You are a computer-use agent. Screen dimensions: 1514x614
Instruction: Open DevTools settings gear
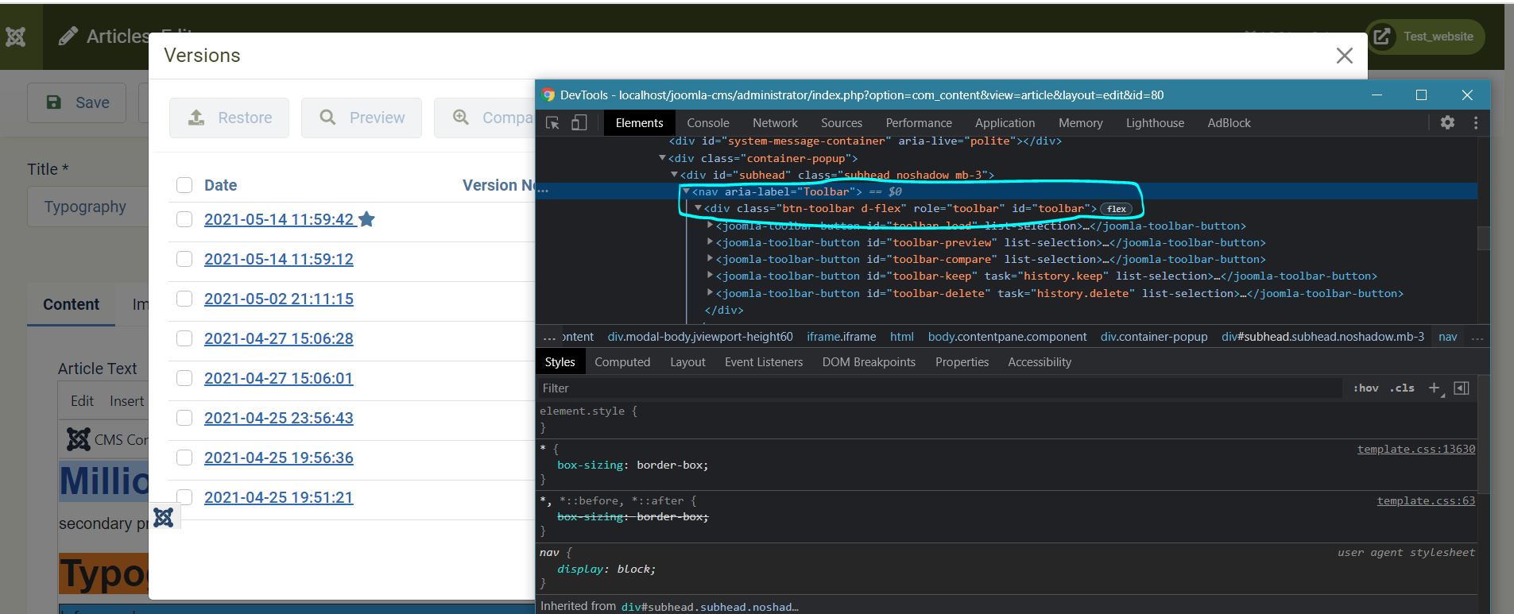[1447, 122]
